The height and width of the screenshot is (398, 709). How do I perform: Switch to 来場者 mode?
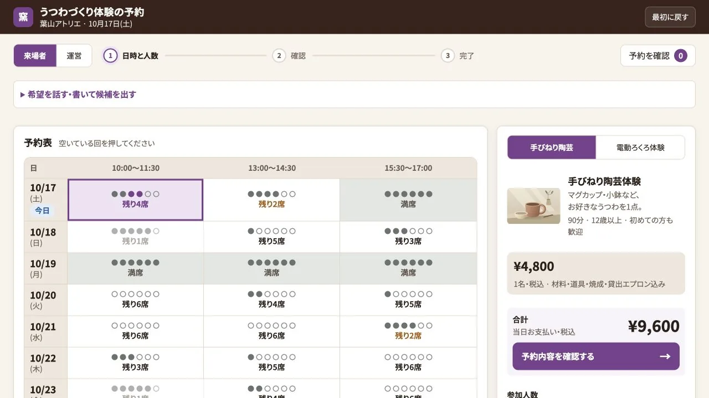pos(35,55)
